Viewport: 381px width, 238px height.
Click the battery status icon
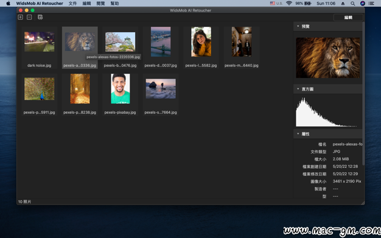307,4
